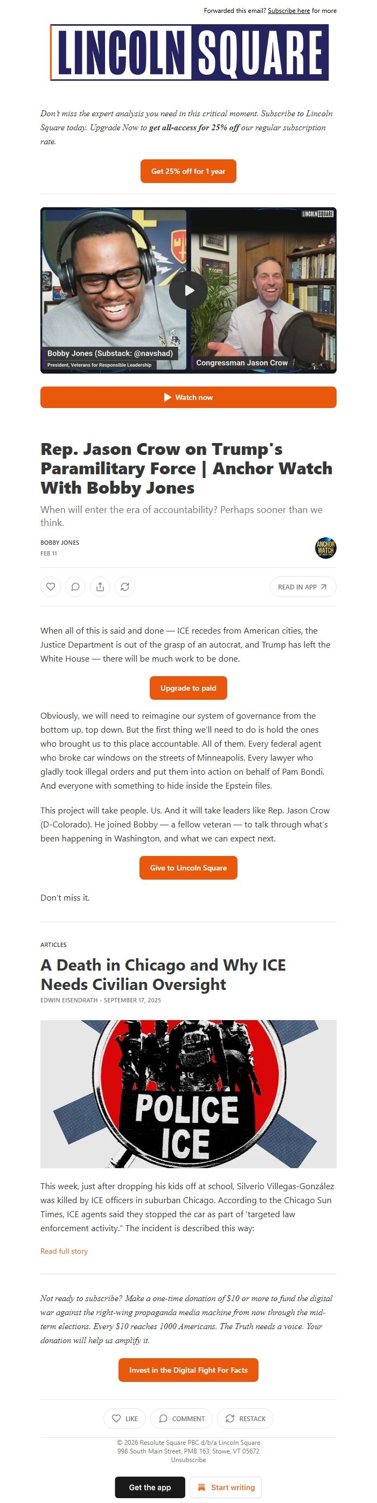Share the post with the share icon
377x1503 pixels.
click(100, 587)
